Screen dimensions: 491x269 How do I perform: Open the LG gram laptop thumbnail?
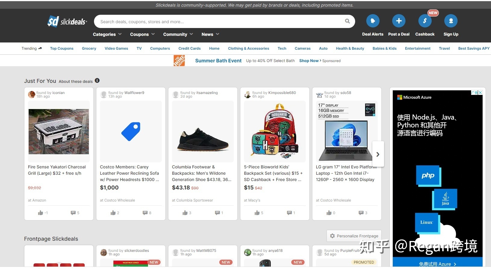(347, 132)
